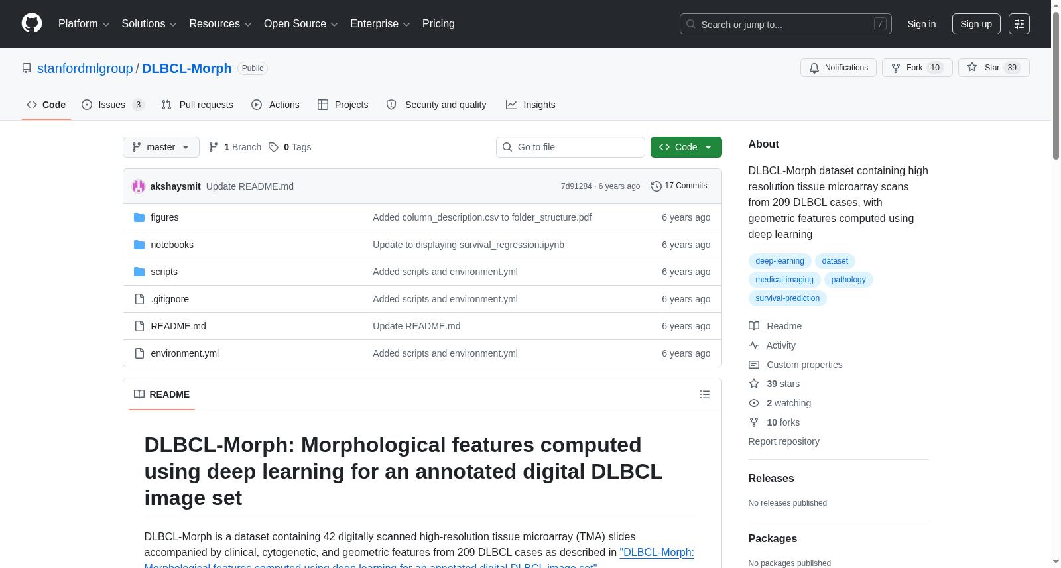Open the Issues tab
This screenshot has width=1061, height=568.
(x=113, y=105)
